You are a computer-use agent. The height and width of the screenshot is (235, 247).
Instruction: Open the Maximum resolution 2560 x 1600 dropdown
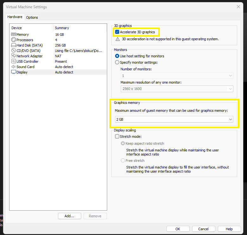pyautogui.click(x=177, y=89)
